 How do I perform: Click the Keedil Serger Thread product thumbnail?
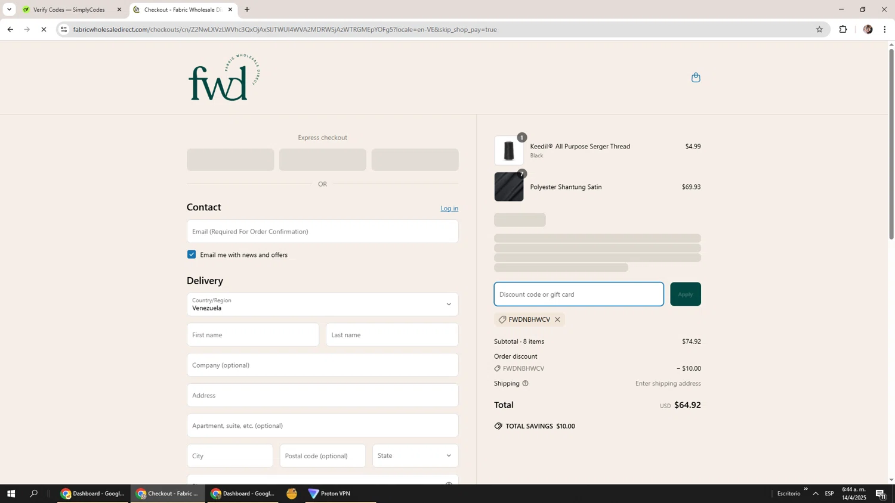pos(509,150)
